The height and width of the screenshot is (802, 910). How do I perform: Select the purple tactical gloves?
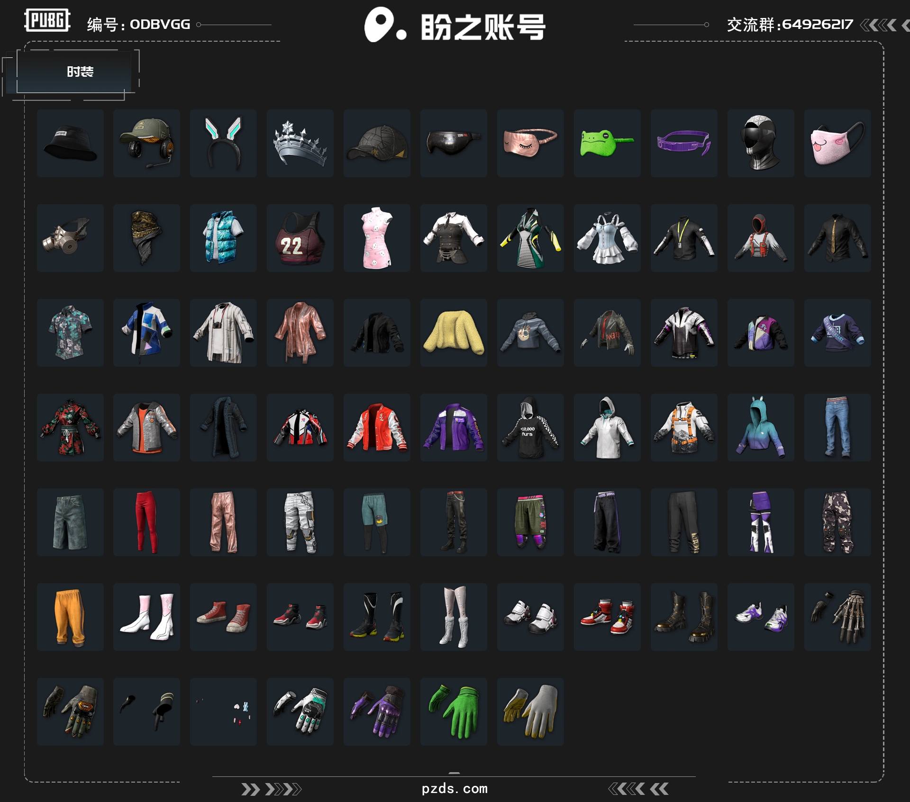click(377, 712)
